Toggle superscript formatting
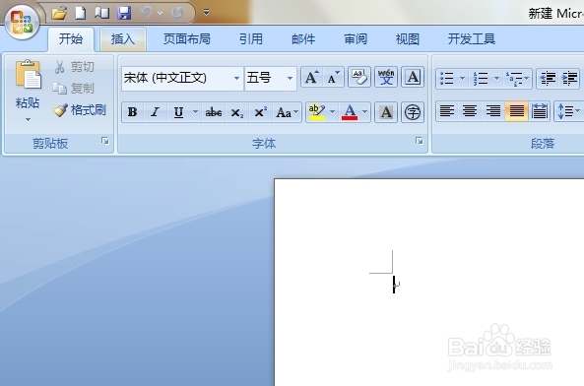Image resolution: width=584 pixels, height=386 pixels. pyautogui.click(x=260, y=112)
